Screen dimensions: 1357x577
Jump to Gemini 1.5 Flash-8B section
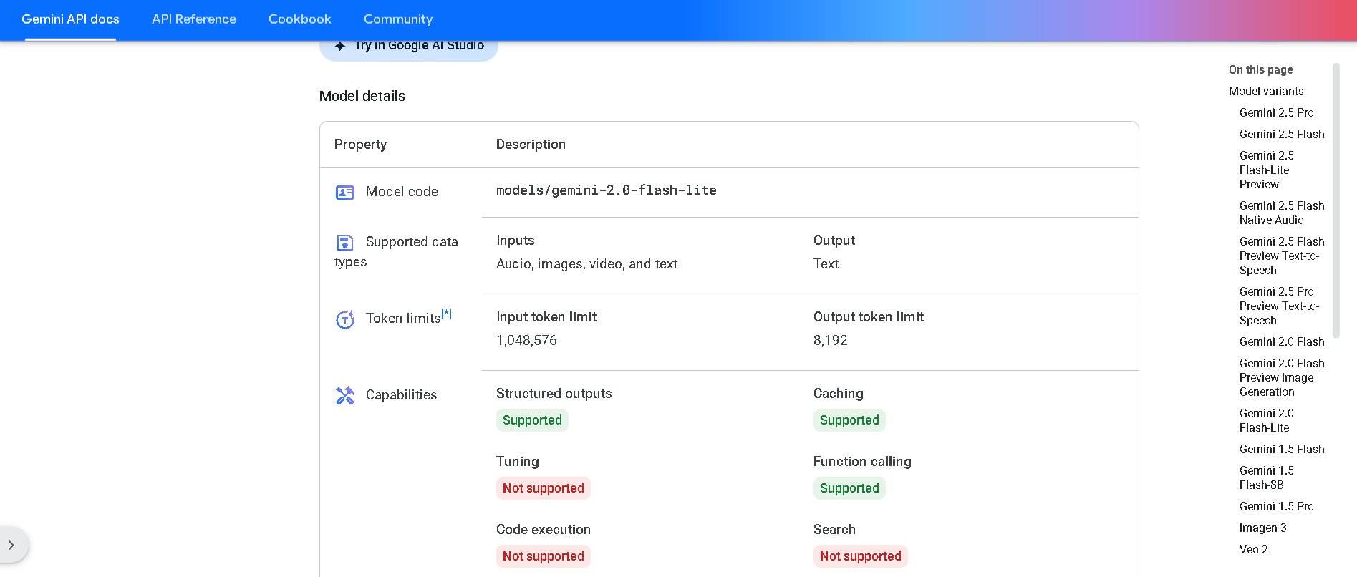coord(1267,477)
